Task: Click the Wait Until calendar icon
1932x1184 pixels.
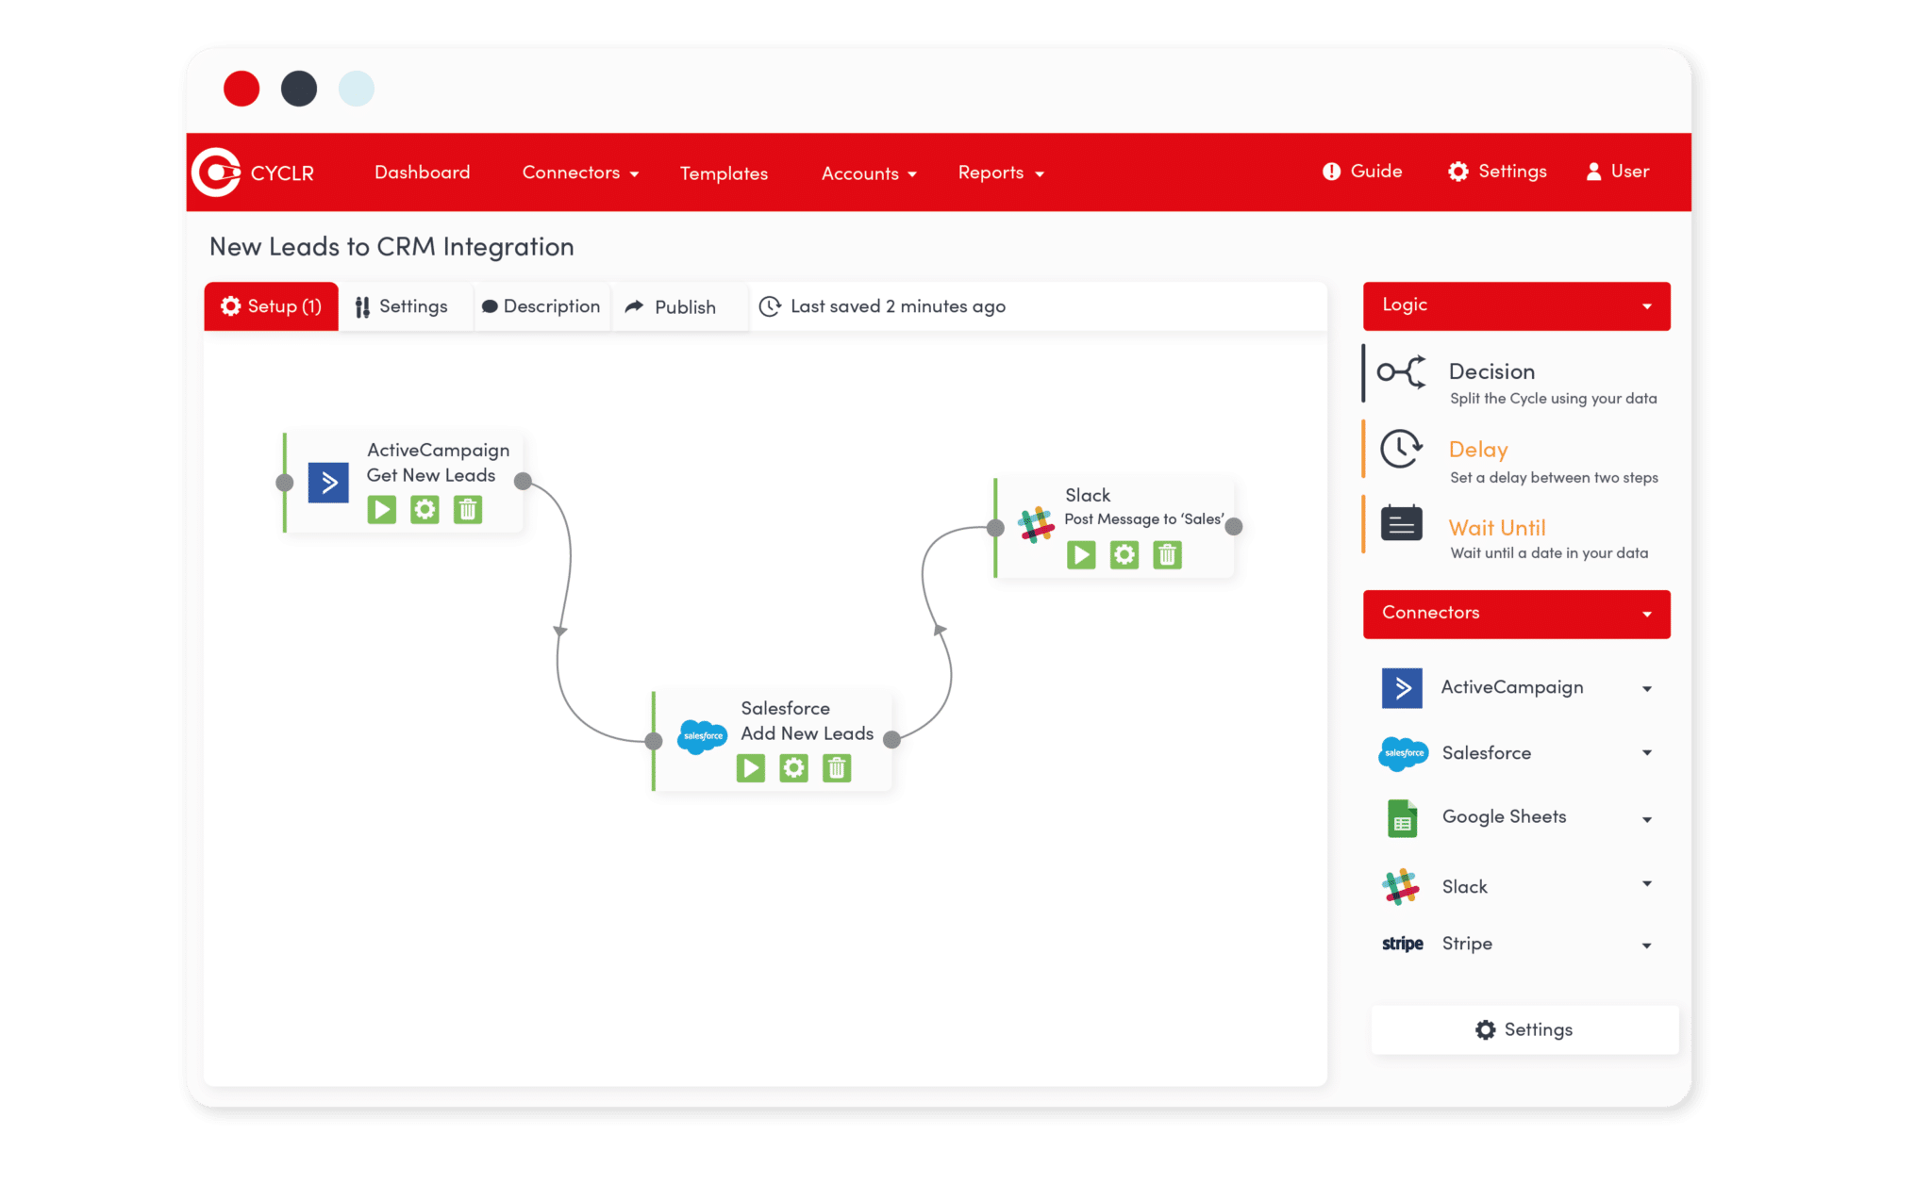Action: (1402, 522)
